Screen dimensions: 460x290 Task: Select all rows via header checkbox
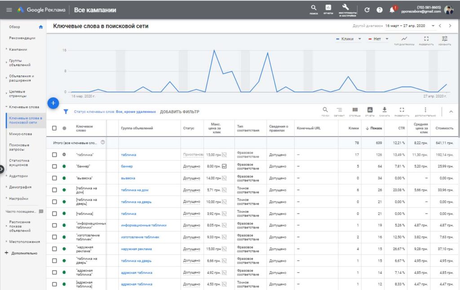tap(54, 128)
